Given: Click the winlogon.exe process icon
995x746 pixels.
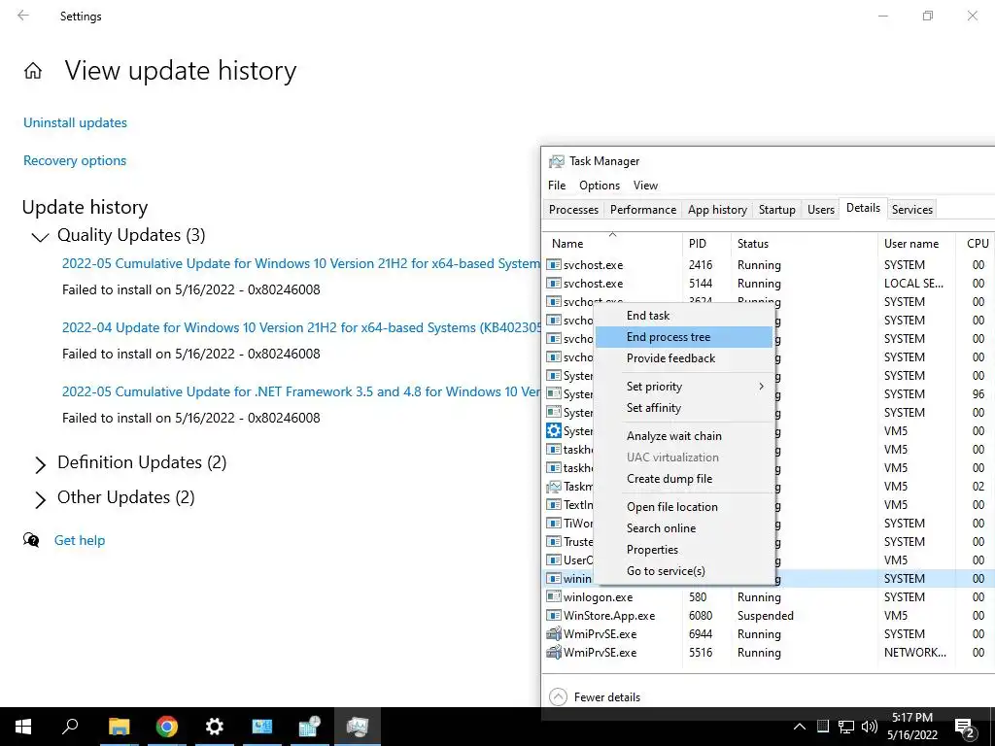Looking at the screenshot, I should pos(553,597).
